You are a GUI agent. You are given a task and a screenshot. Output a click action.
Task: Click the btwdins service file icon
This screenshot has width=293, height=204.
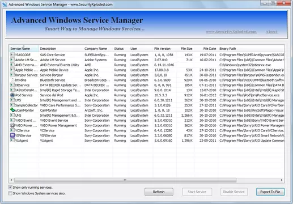pyautogui.click(x=12, y=80)
